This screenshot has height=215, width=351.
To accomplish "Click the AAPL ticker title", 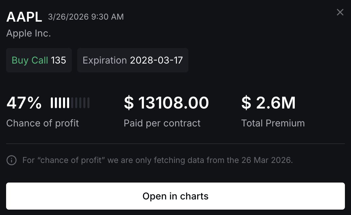I will pyautogui.click(x=24, y=17).
